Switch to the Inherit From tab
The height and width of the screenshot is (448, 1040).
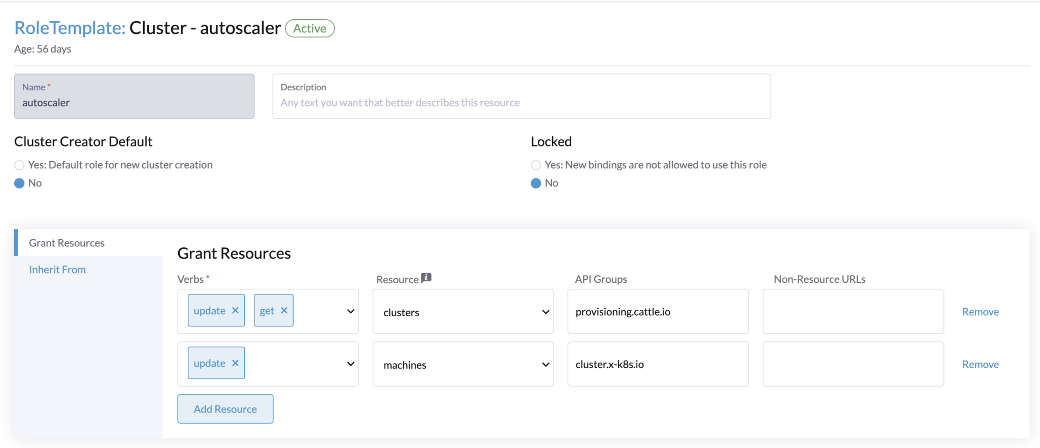point(57,270)
